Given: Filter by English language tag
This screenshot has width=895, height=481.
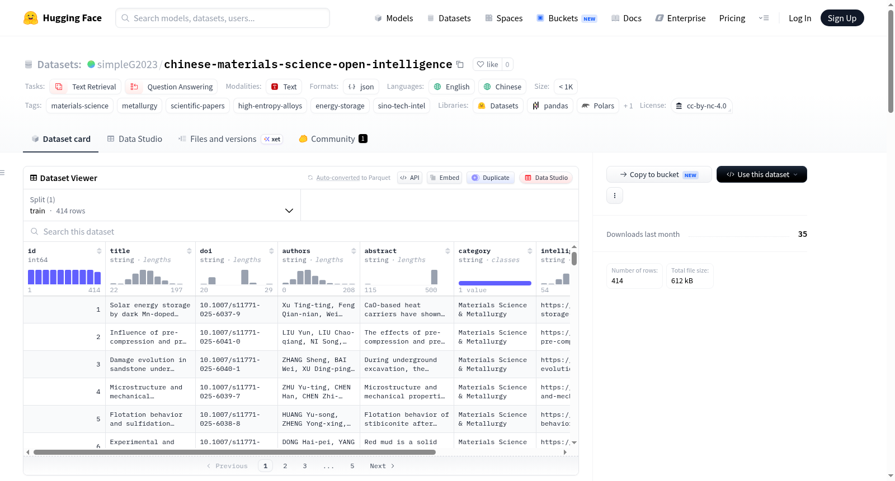Looking at the screenshot, I should click(x=451, y=87).
